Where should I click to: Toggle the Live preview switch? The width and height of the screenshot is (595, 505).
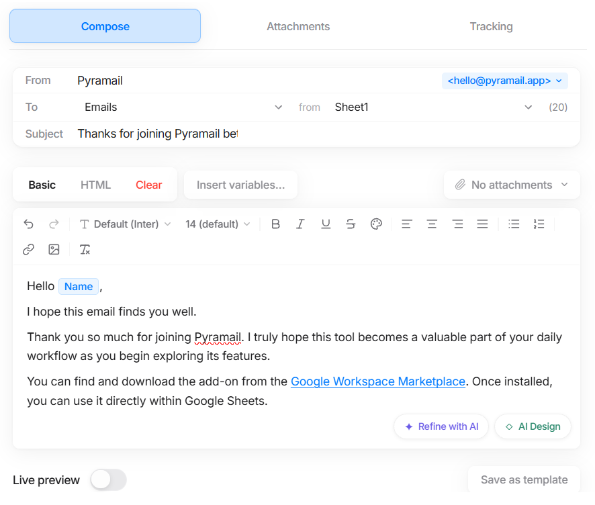pos(108,480)
